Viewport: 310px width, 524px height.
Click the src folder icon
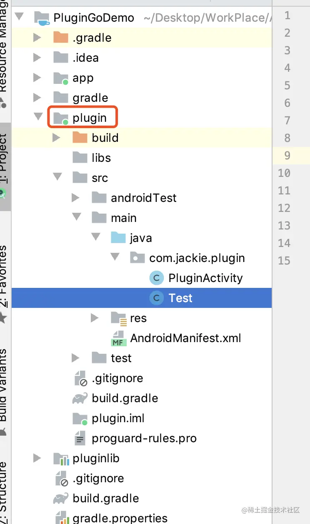pyautogui.click(x=80, y=178)
